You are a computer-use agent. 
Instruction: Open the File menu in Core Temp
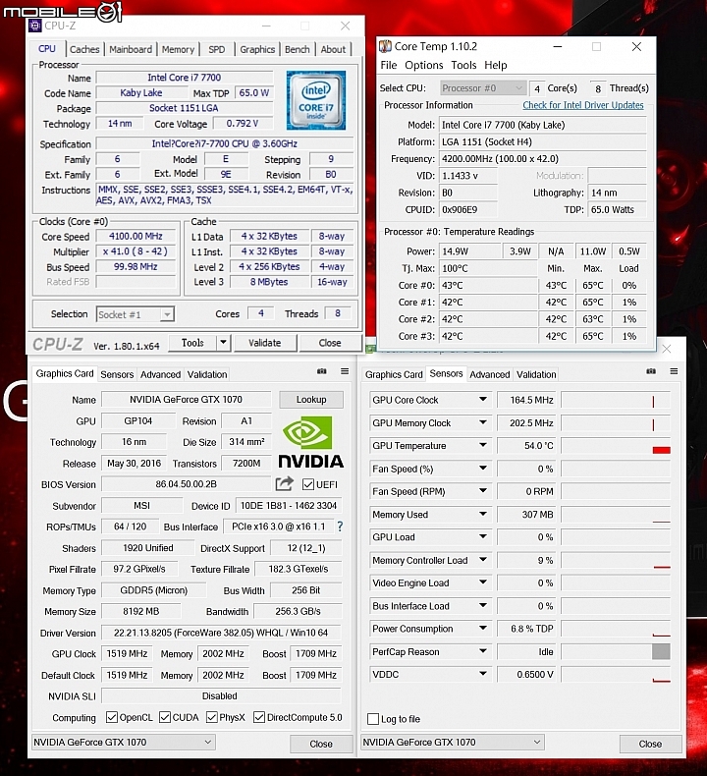[389, 65]
